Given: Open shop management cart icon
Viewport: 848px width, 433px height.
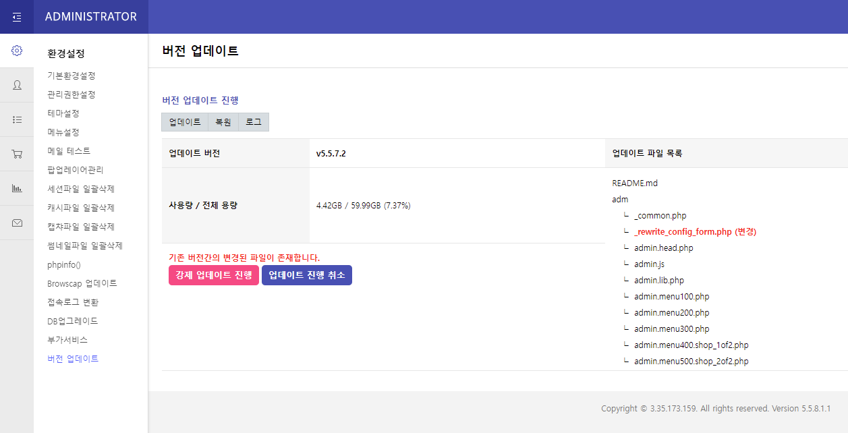Looking at the screenshot, I should pyautogui.click(x=17, y=154).
